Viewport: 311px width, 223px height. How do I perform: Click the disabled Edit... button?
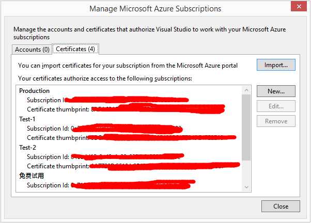(276, 106)
